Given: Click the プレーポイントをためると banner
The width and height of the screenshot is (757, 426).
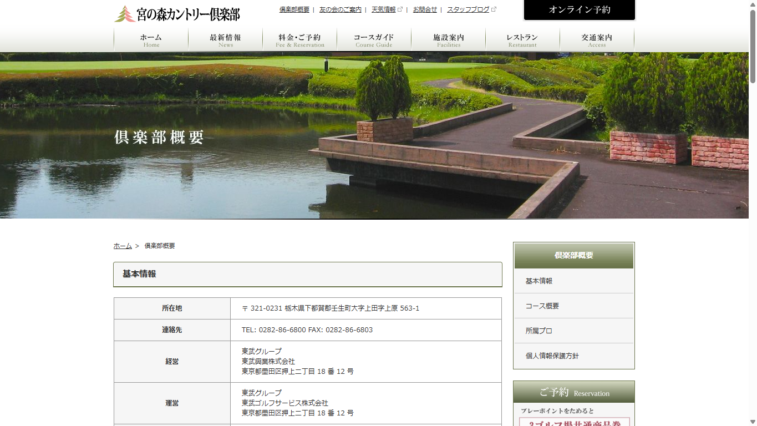Looking at the screenshot, I should (574, 415).
